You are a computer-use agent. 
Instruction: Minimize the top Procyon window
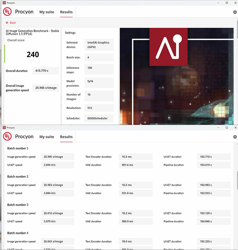[x=218, y=3]
